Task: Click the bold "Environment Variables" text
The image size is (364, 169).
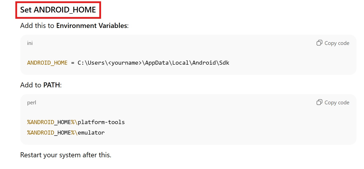Action: click(x=92, y=26)
